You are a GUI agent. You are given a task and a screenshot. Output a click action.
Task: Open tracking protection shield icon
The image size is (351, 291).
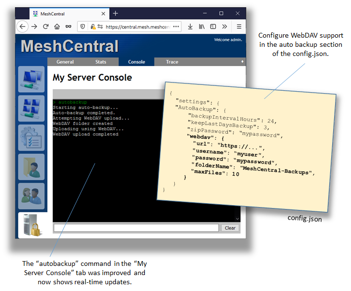click(83, 27)
